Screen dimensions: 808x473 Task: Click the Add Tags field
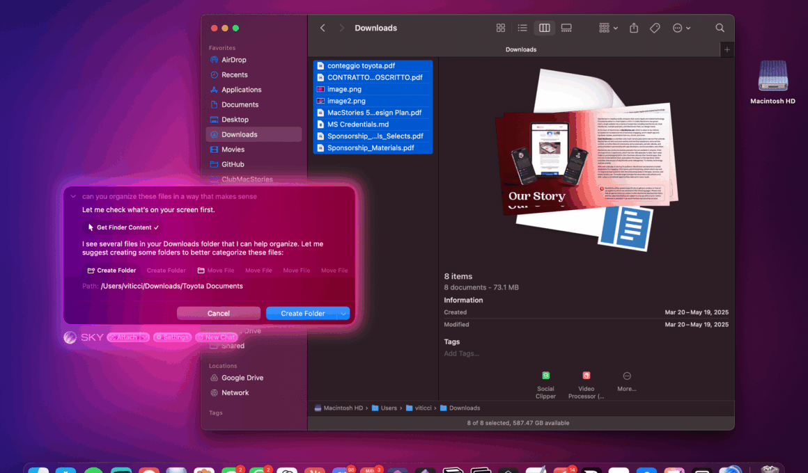[x=461, y=353]
